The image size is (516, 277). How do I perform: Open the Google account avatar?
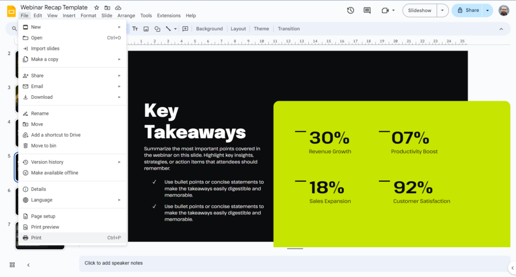pos(503,11)
